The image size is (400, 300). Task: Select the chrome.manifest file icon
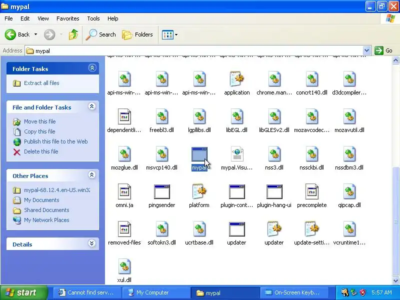(x=274, y=79)
